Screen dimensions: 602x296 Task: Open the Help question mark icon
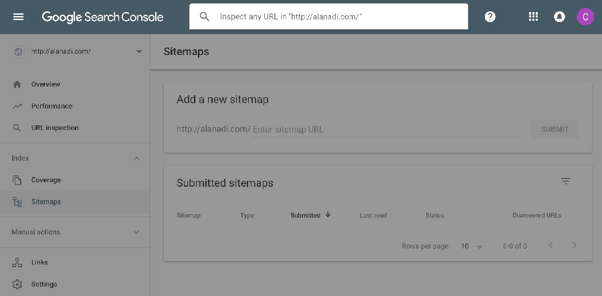(x=490, y=17)
